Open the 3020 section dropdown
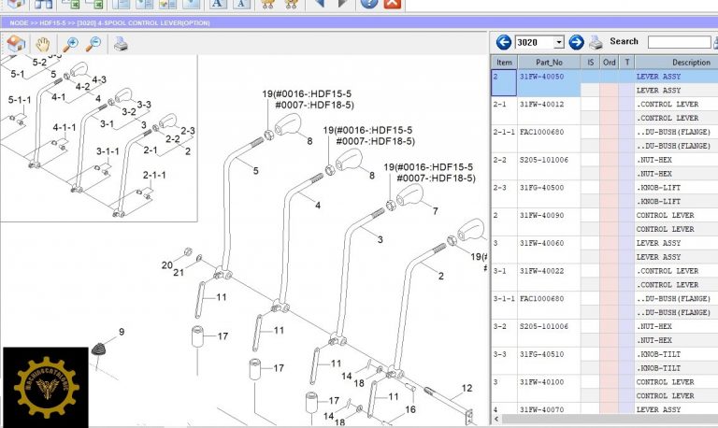The height and width of the screenshot is (428, 718). (x=559, y=42)
